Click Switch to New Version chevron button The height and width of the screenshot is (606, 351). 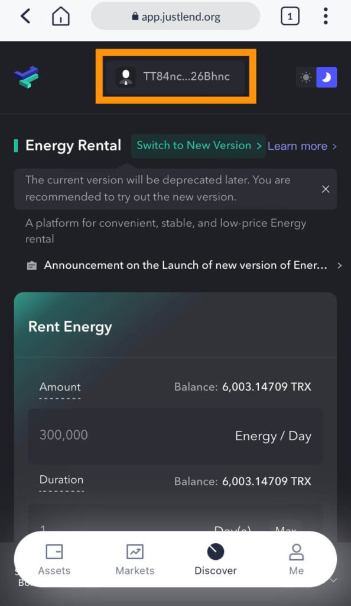199,146
